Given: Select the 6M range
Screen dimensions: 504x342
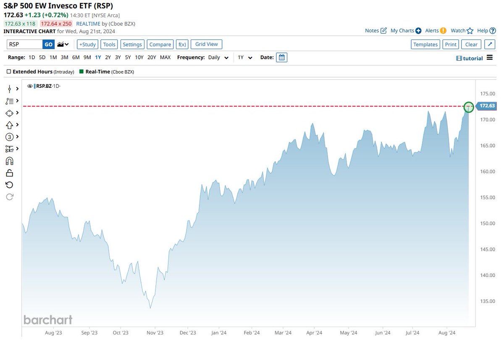Looking at the screenshot, I should (x=76, y=58).
